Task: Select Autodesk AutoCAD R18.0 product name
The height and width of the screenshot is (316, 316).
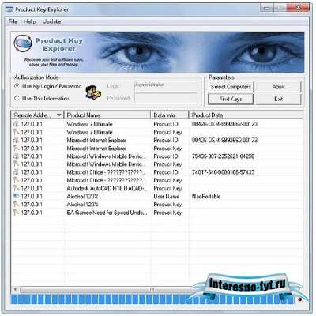Action: click(x=107, y=188)
